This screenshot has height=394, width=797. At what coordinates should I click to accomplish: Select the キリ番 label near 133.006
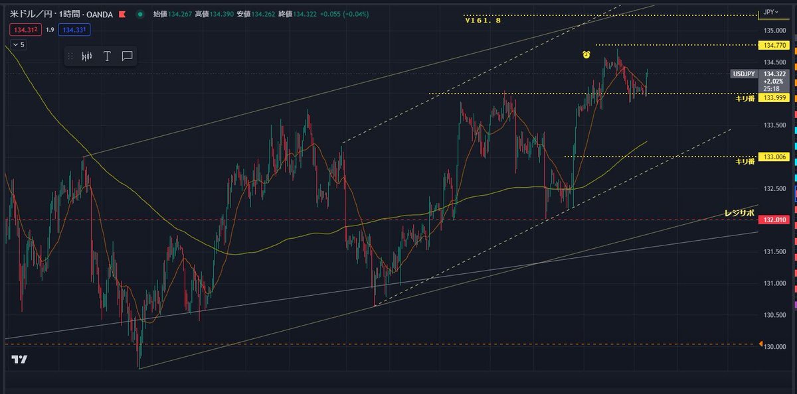point(745,161)
